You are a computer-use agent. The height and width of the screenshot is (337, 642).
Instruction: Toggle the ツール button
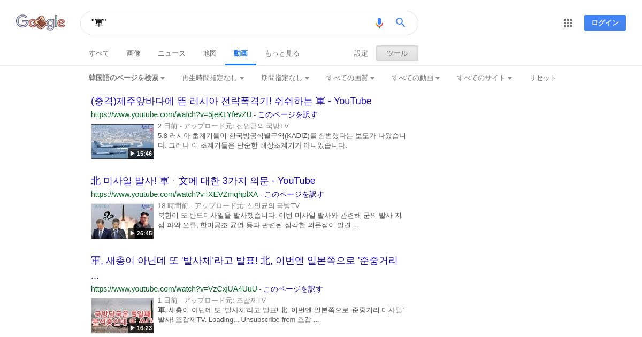(397, 53)
